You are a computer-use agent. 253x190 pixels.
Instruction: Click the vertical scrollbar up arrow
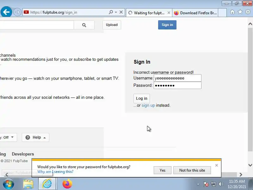[250, 24]
